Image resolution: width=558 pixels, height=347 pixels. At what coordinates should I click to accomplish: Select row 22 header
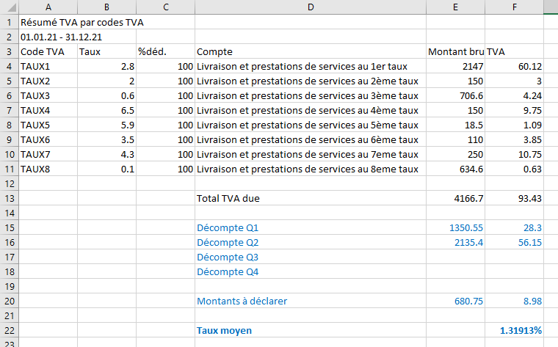10,330
